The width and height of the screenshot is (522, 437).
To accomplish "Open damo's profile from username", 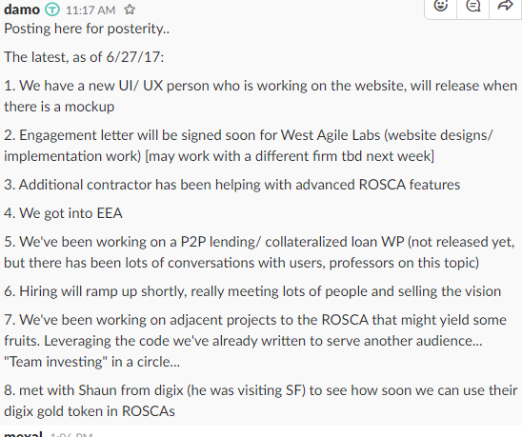I will tap(22, 10).
